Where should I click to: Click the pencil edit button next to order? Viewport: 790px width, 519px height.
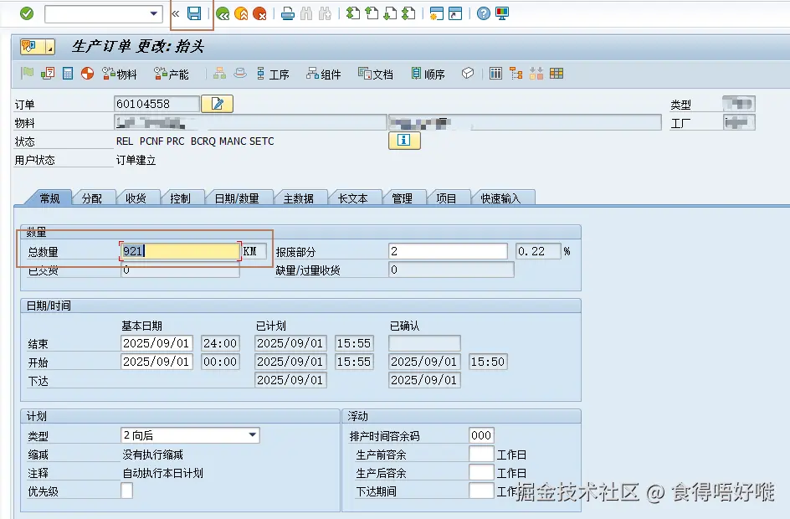[217, 104]
